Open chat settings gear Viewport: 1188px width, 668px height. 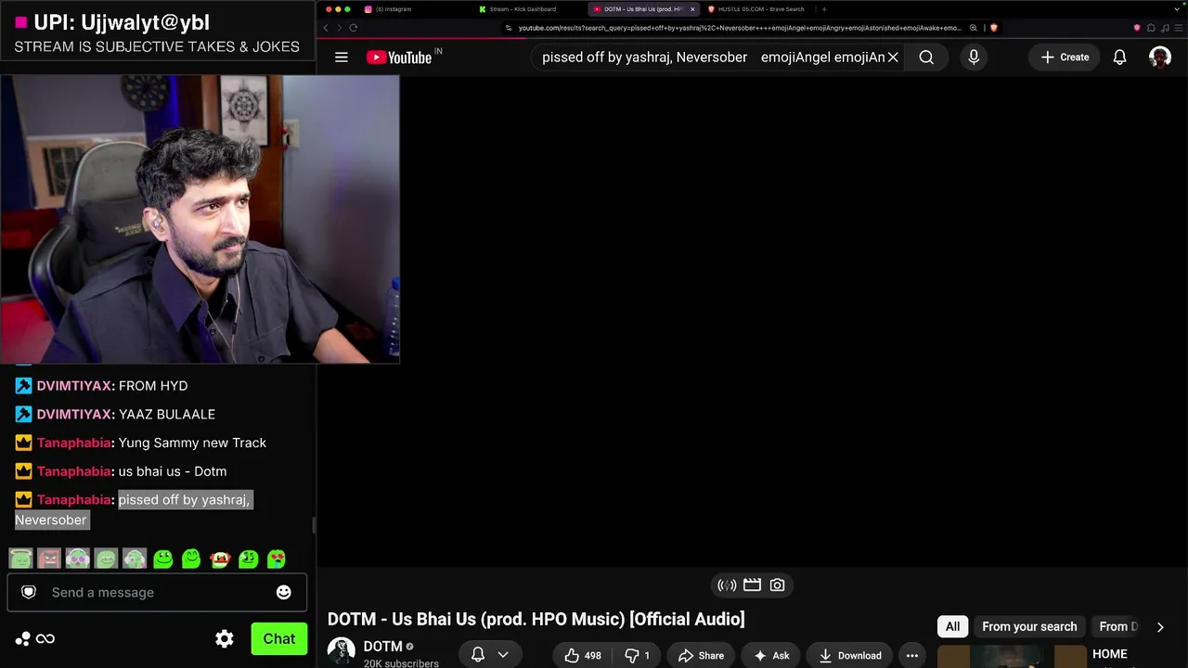pos(225,638)
